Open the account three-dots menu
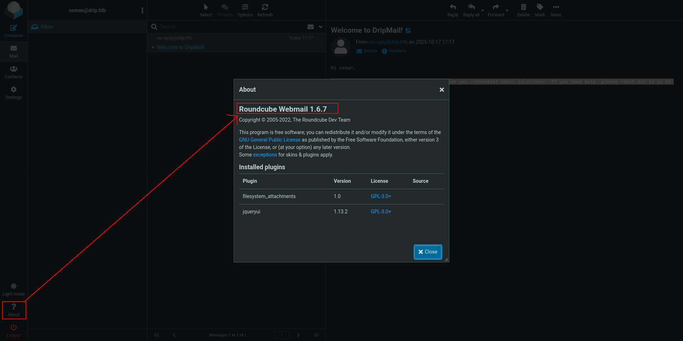This screenshot has height=341, width=683. pyautogui.click(x=142, y=10)
